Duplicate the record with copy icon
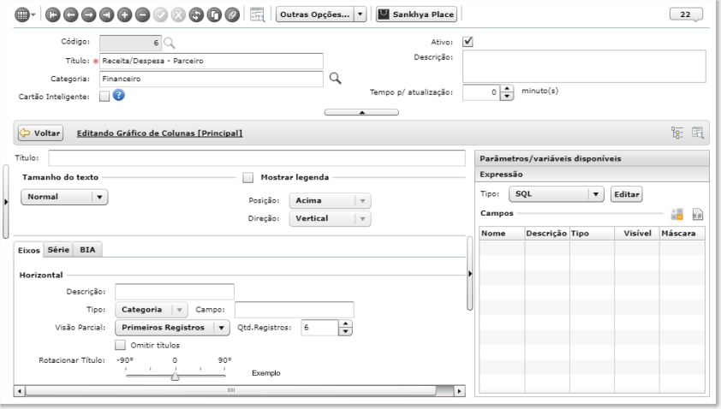The width and height of the screenshot is (721, 409). tap(214, 15)
